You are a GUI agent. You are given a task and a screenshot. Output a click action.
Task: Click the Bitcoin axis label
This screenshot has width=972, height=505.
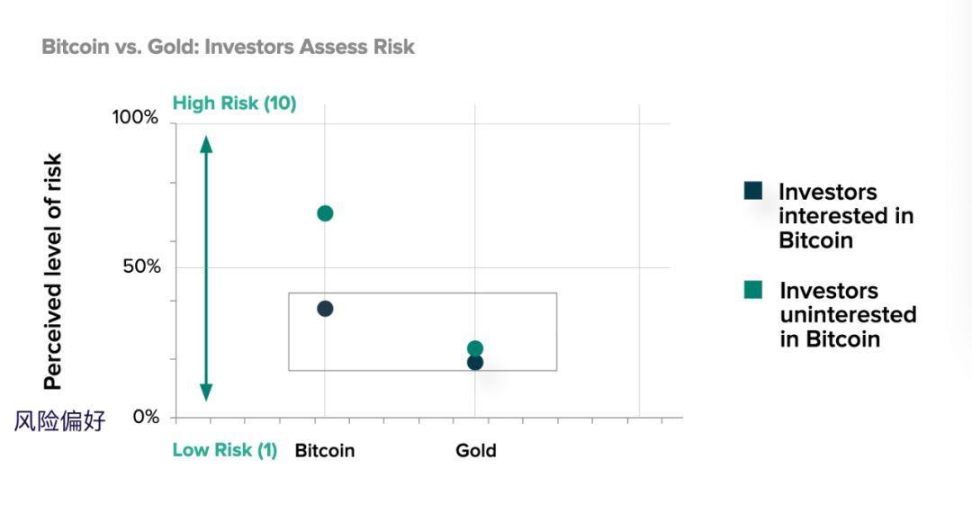point(325,450)
